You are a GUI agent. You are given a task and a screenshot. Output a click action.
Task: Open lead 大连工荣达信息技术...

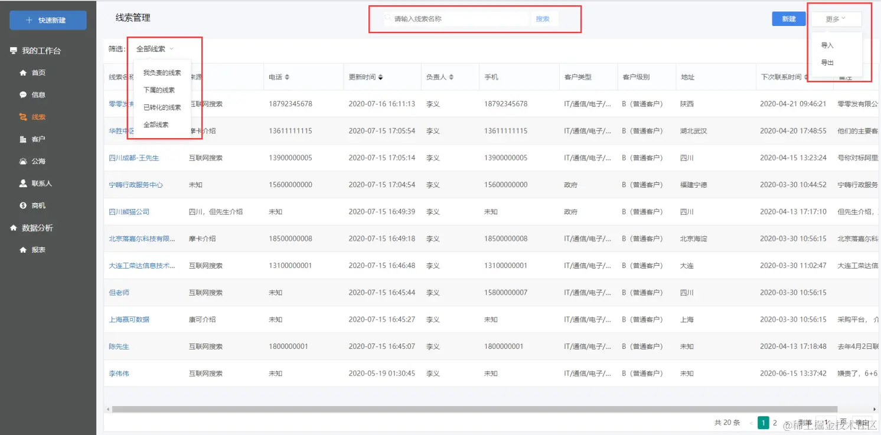pos(142,266)
